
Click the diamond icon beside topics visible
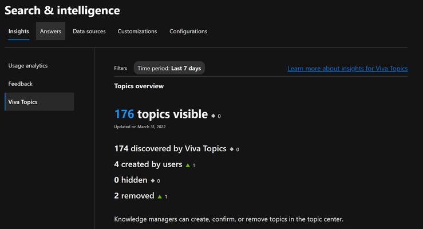tap(213, 116)
